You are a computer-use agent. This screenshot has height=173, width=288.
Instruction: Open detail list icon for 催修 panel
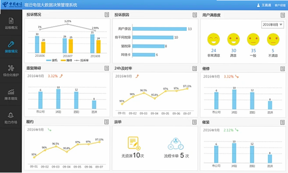[x=282, y=69]
